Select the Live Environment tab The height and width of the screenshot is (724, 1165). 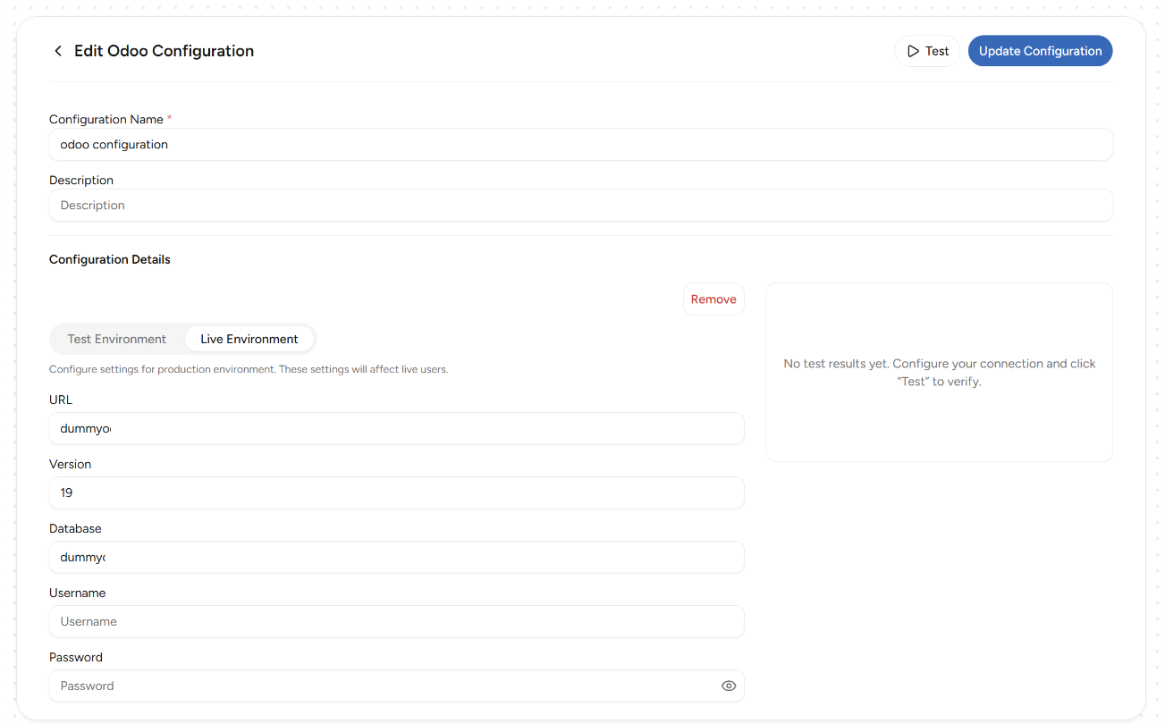point(249,339)
